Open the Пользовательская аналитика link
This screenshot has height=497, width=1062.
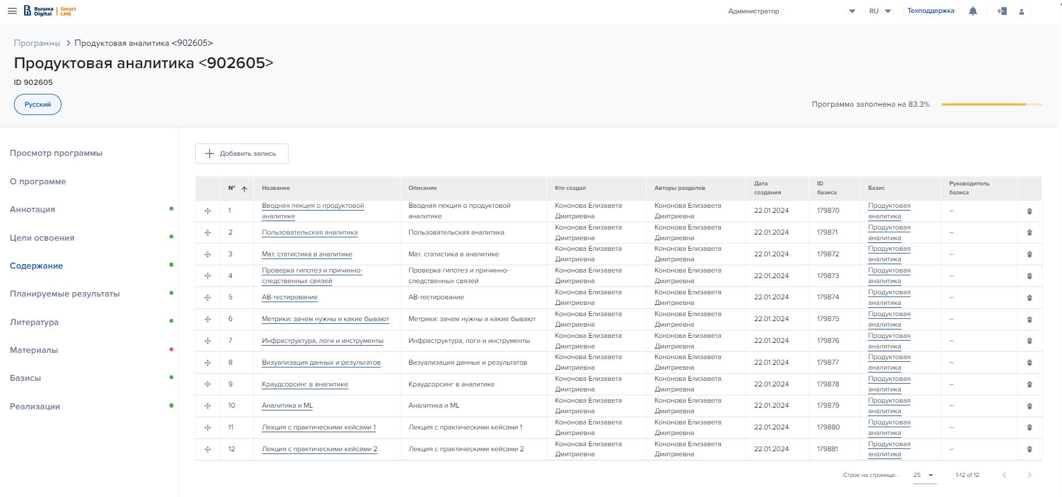[x=309, y=232]
